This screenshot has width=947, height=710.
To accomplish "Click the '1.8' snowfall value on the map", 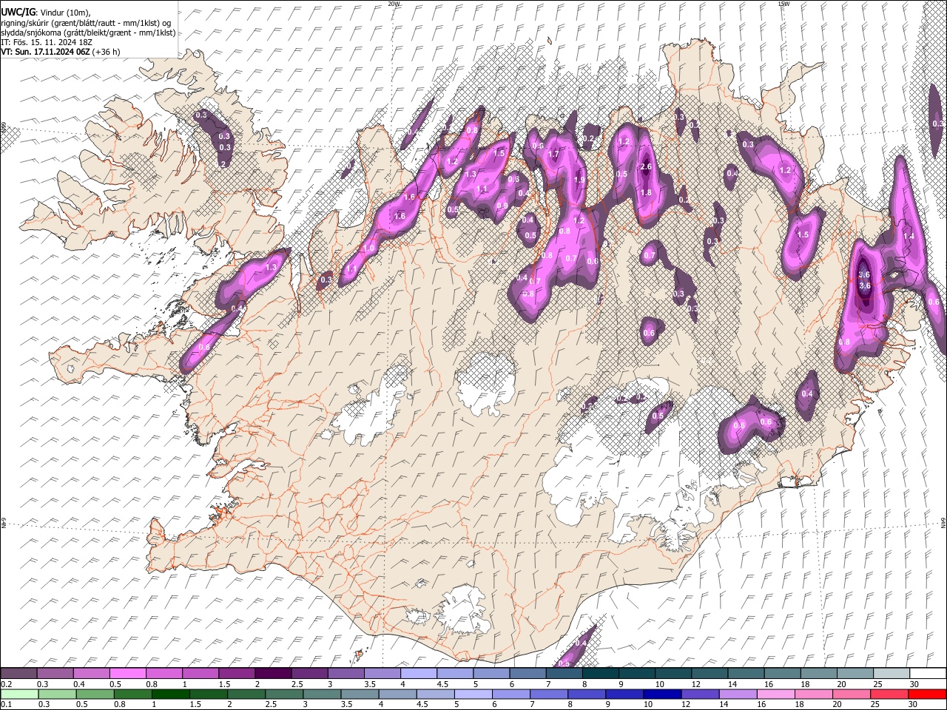I will (x=646, y=192).
